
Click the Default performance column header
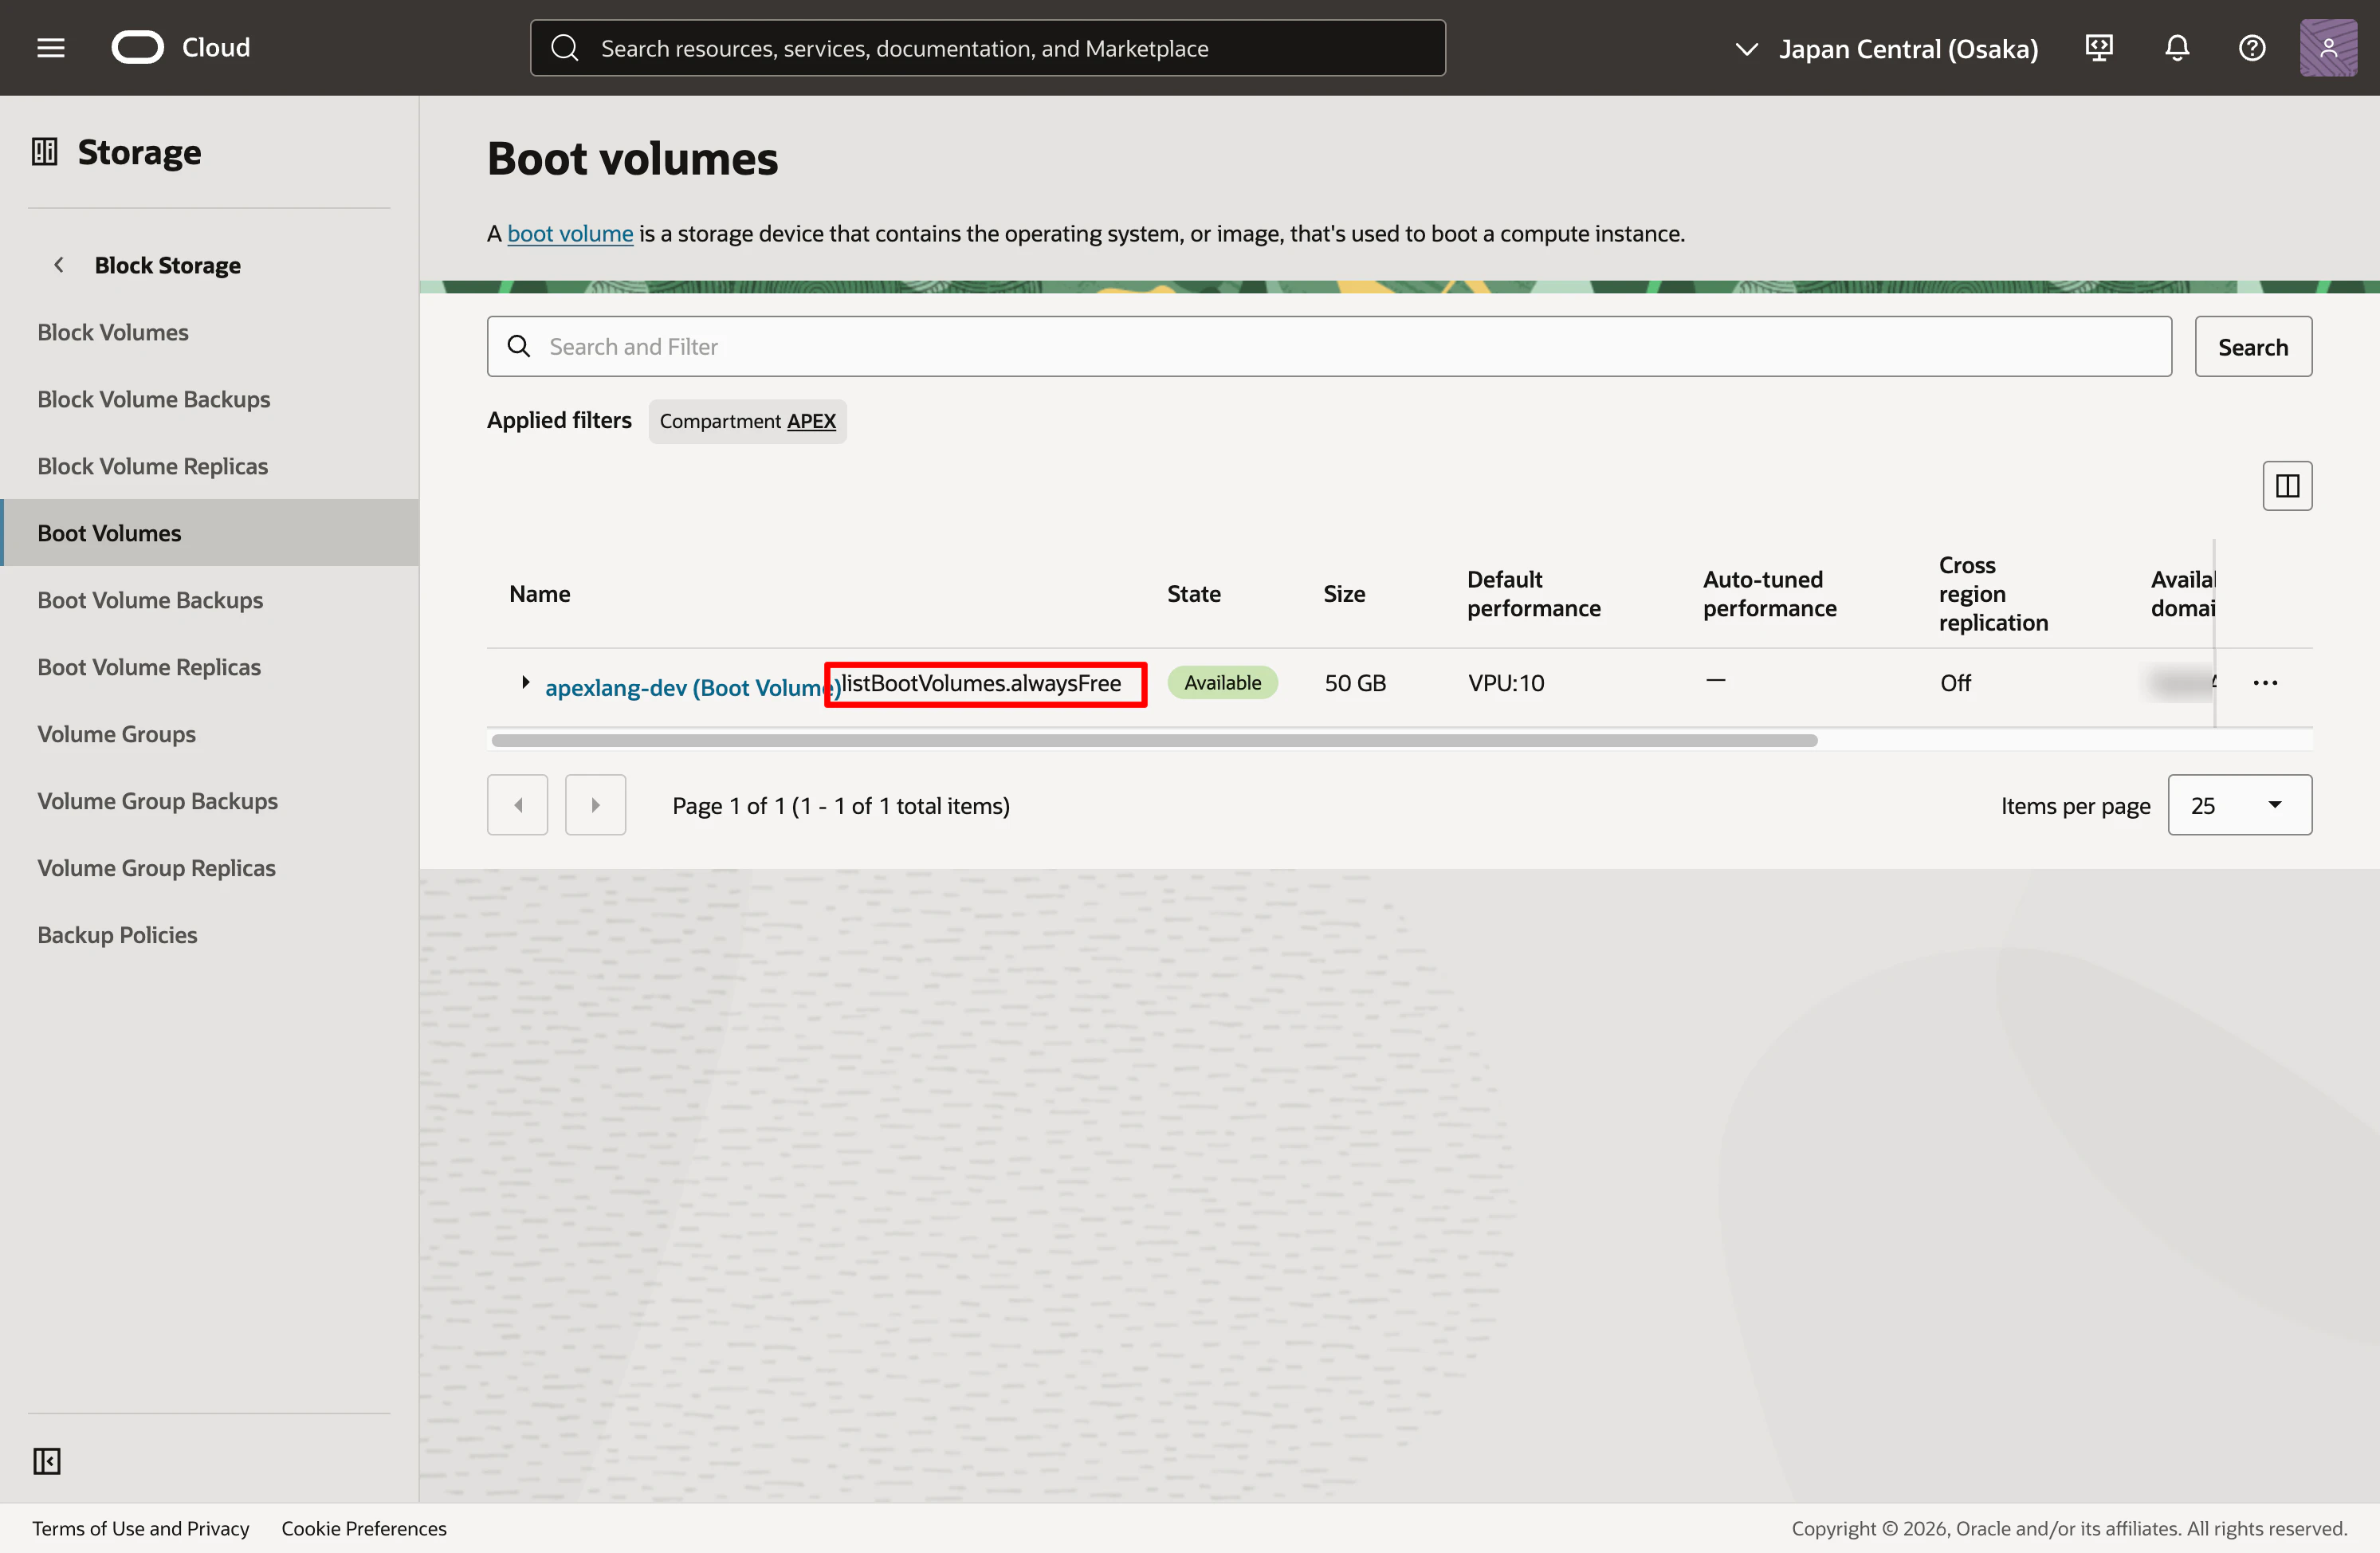pos(1534,594)
